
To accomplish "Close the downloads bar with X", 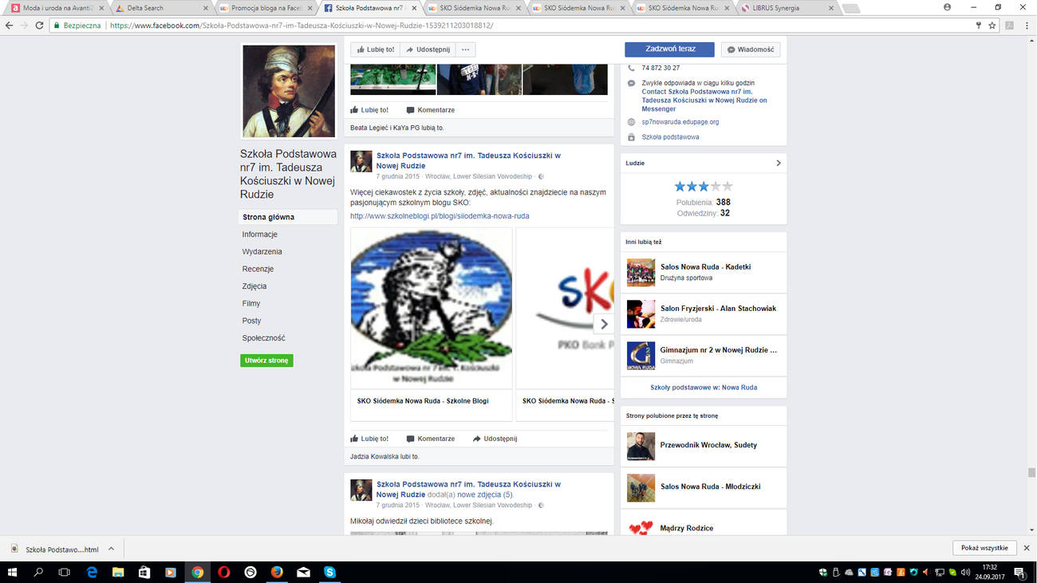I will click(x=1027, y=548).
